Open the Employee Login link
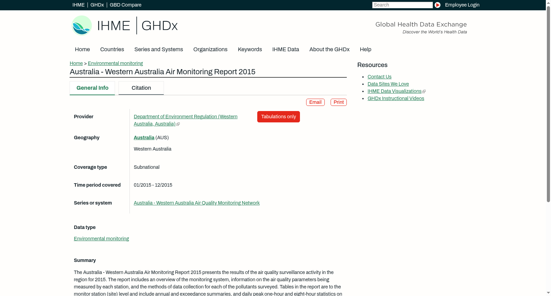This screenshot has height=296, width=551. pos(462,5)
